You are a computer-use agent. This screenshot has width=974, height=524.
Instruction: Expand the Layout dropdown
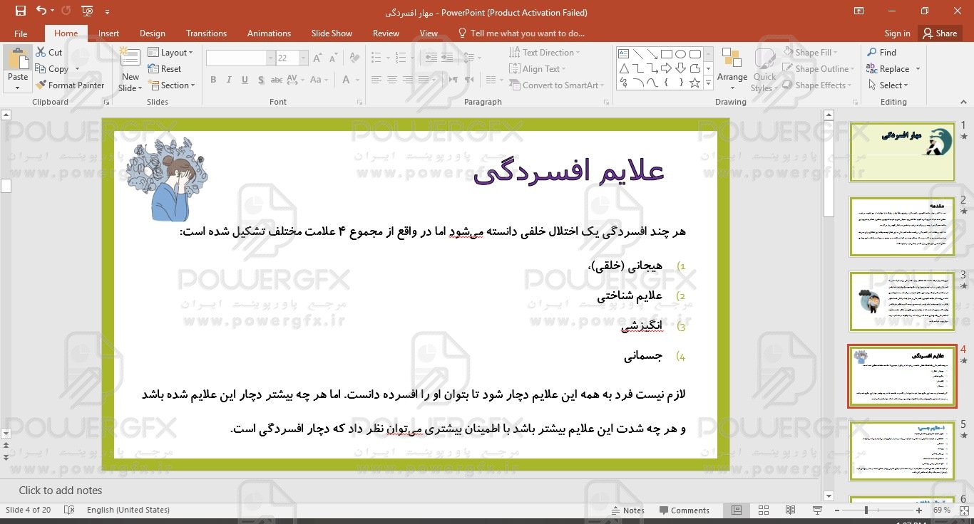click(172, 53)
